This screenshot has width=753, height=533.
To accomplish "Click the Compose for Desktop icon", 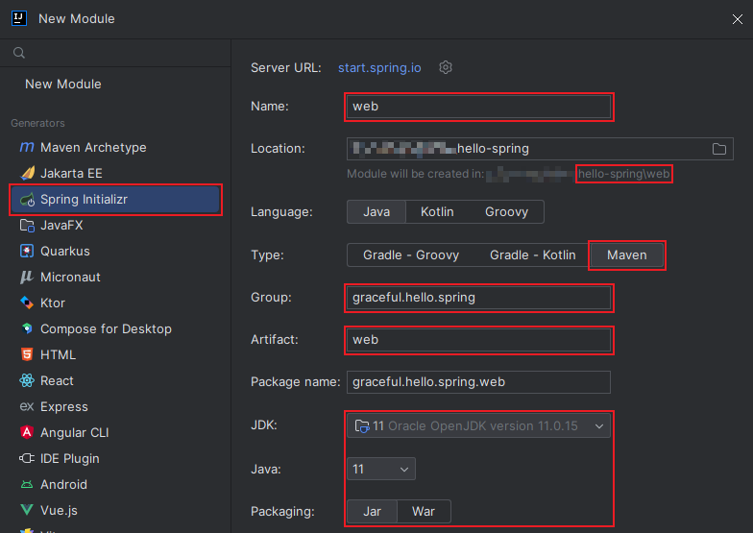I will (27, 328).
